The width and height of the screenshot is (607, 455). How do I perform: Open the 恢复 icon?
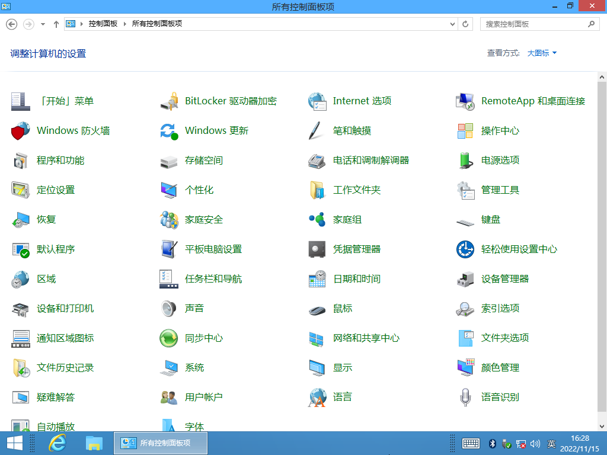pos(21,220)
